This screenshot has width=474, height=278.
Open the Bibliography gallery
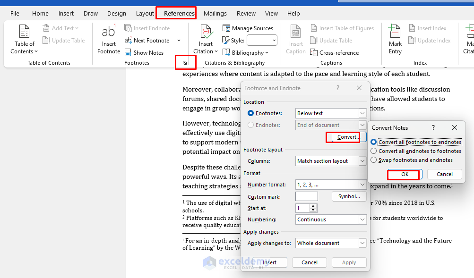pyautogui.click(x=245, y=53)
